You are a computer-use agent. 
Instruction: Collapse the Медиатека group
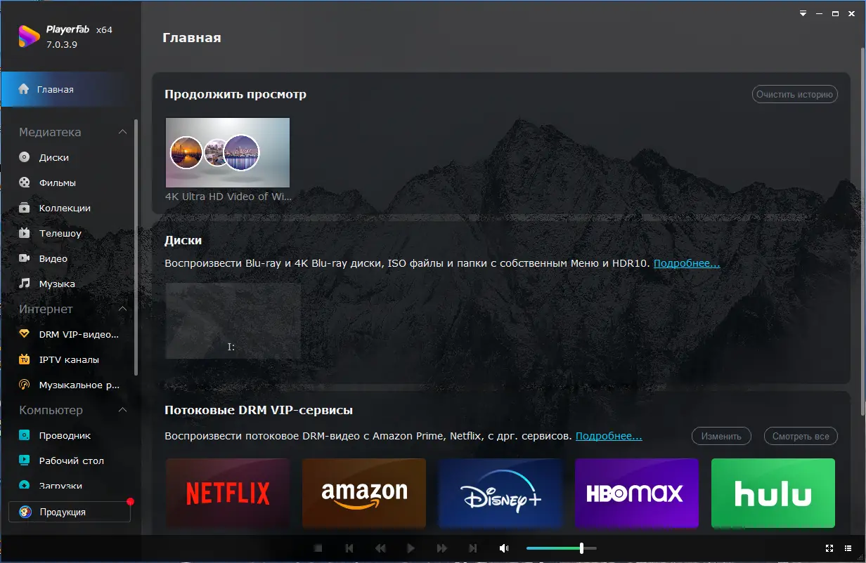(x=122, y=132)
